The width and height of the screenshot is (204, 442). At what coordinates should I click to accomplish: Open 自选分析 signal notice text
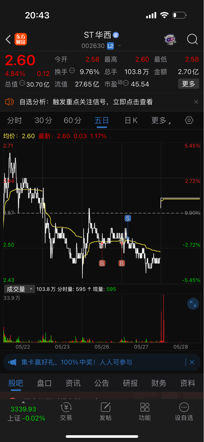(86, 102)
